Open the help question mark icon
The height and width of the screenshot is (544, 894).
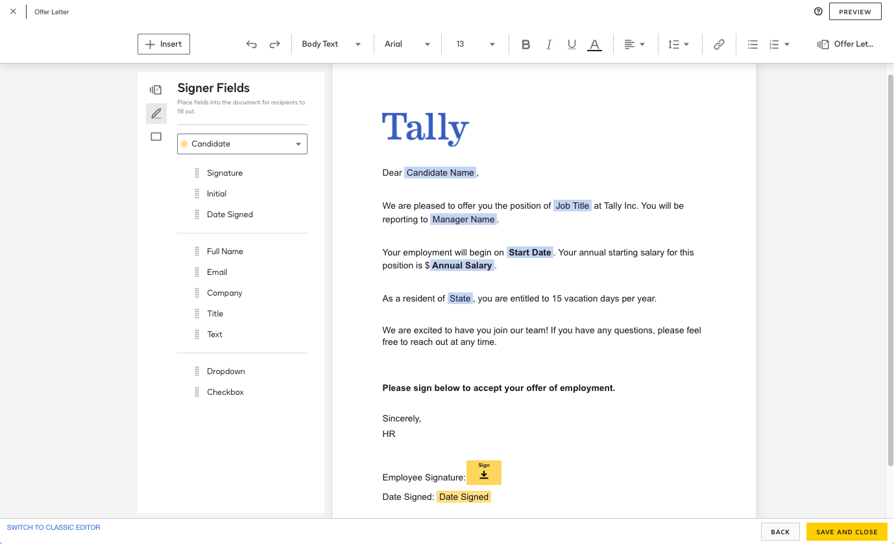[x=818, y=12]
